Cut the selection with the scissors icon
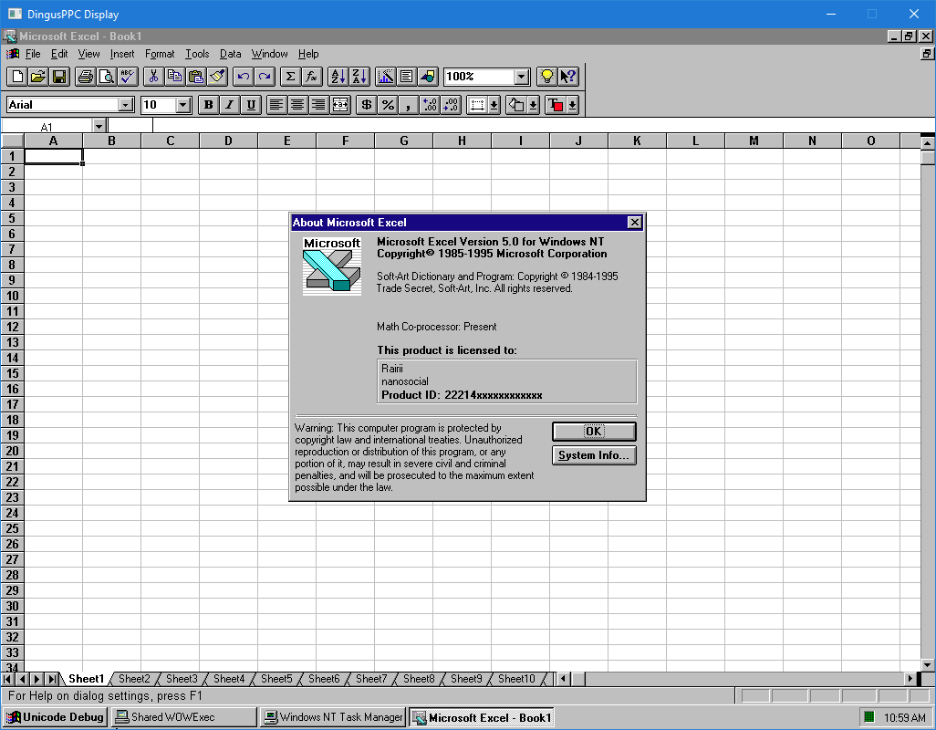 pos(153,77)
